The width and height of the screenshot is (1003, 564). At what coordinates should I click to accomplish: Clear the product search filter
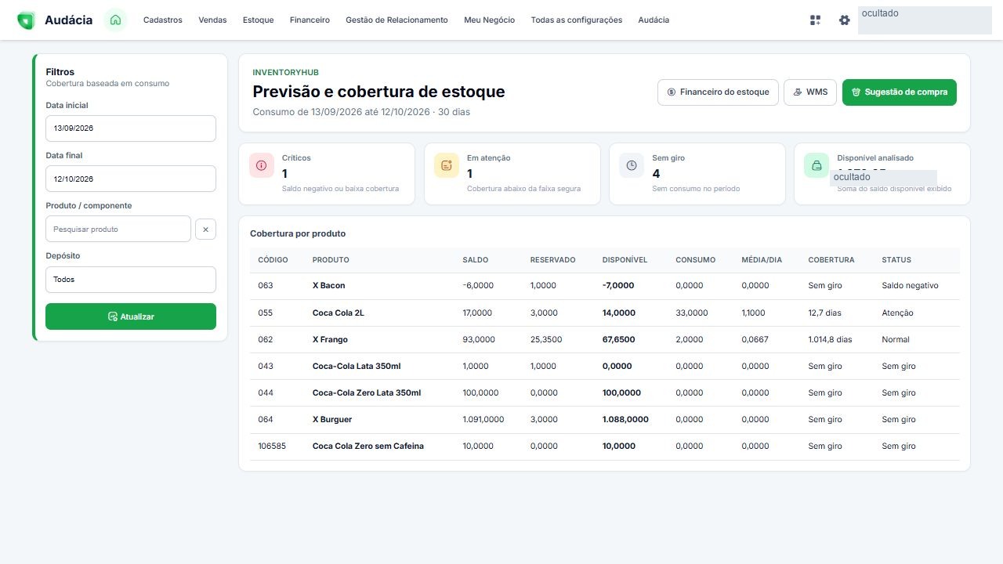[205, 230]
